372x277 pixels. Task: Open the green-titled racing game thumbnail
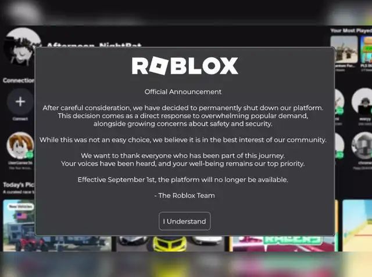coord(284,243)
